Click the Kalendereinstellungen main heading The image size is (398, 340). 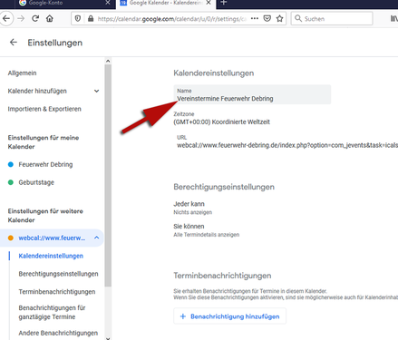point(214,73)
